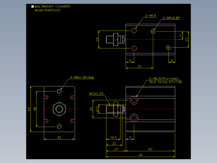Click the Spot facing ø11x11dp note

[166, 82]
